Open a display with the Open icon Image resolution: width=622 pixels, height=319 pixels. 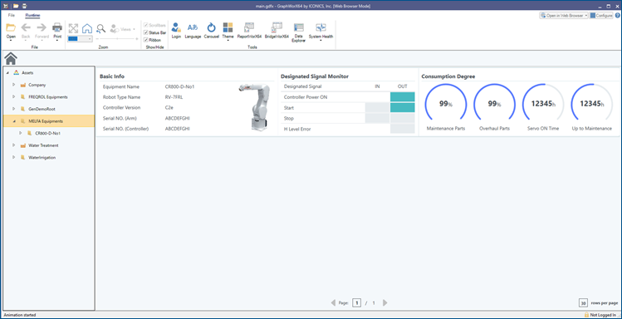pos(11,27)
